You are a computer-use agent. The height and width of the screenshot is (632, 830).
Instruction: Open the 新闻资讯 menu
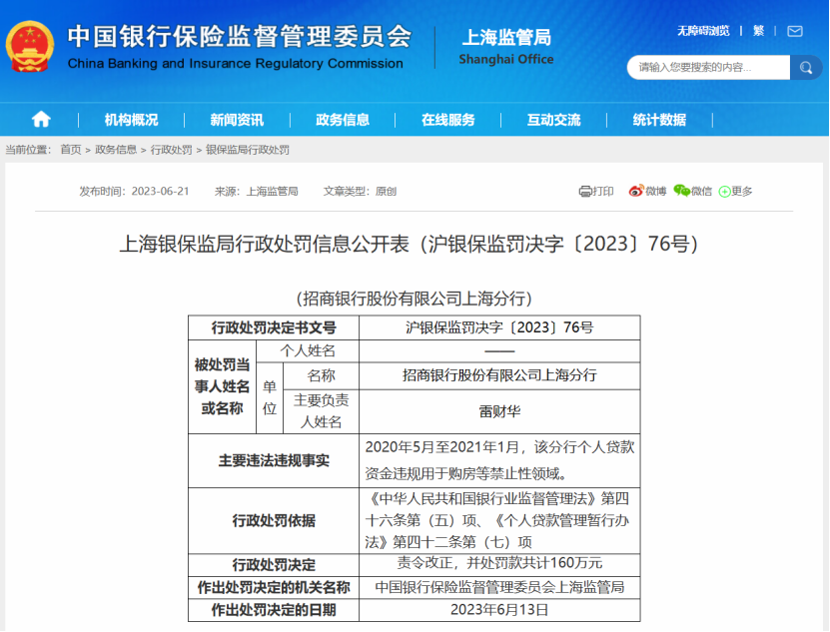[x=237, y=120]
